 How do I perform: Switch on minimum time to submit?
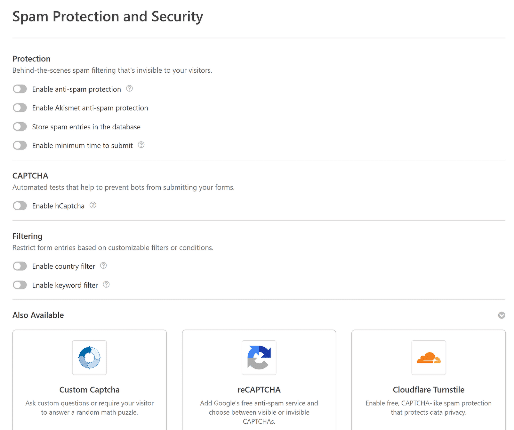click(x=20, y=145)
